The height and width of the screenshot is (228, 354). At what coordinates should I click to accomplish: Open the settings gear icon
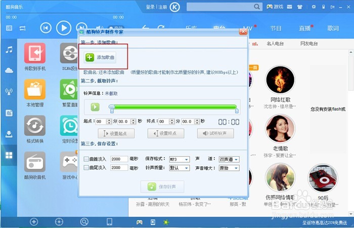[314, 7]
